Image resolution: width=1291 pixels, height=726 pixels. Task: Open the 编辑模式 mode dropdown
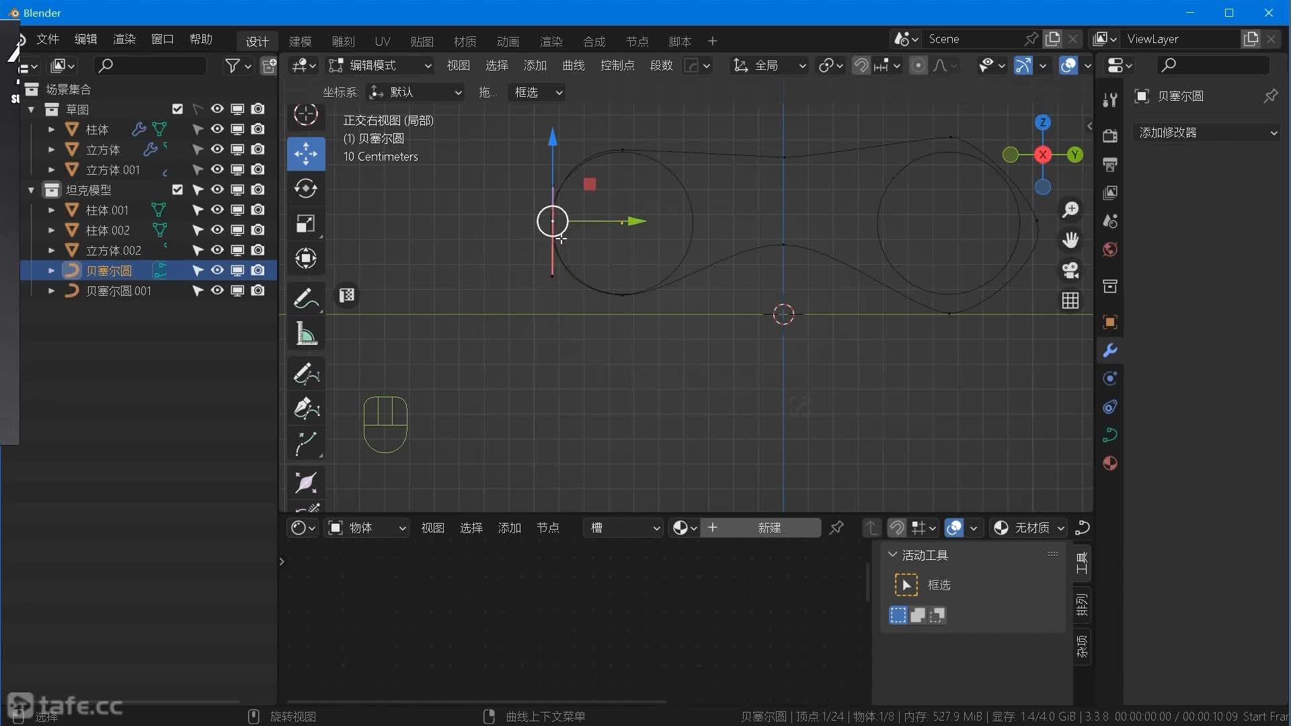381,65
